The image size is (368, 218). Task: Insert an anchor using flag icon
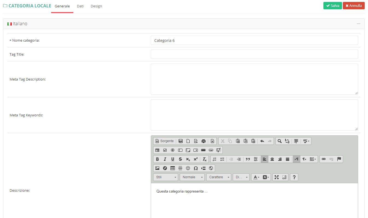(339, 159)
